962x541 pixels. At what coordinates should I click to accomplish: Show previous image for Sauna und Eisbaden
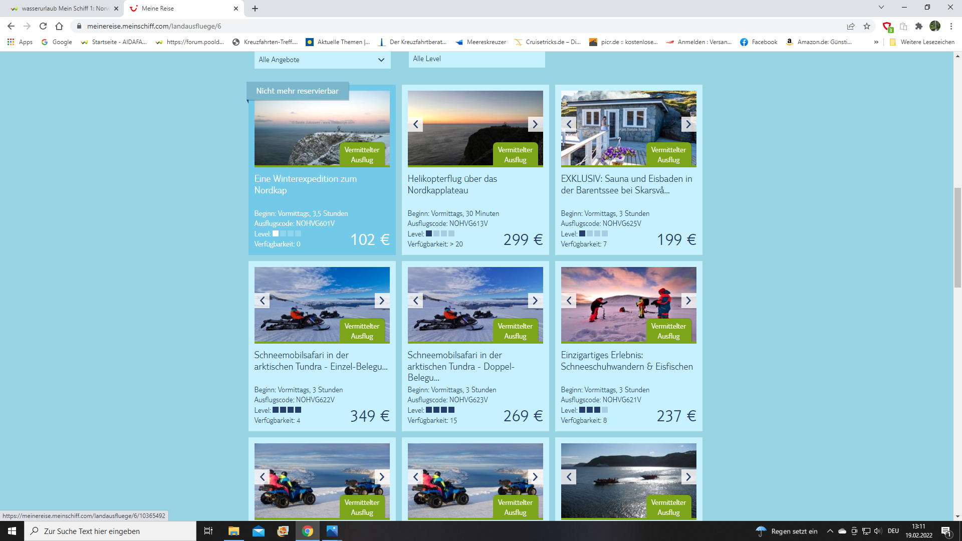pyautogui.click(x=569, y=124)
